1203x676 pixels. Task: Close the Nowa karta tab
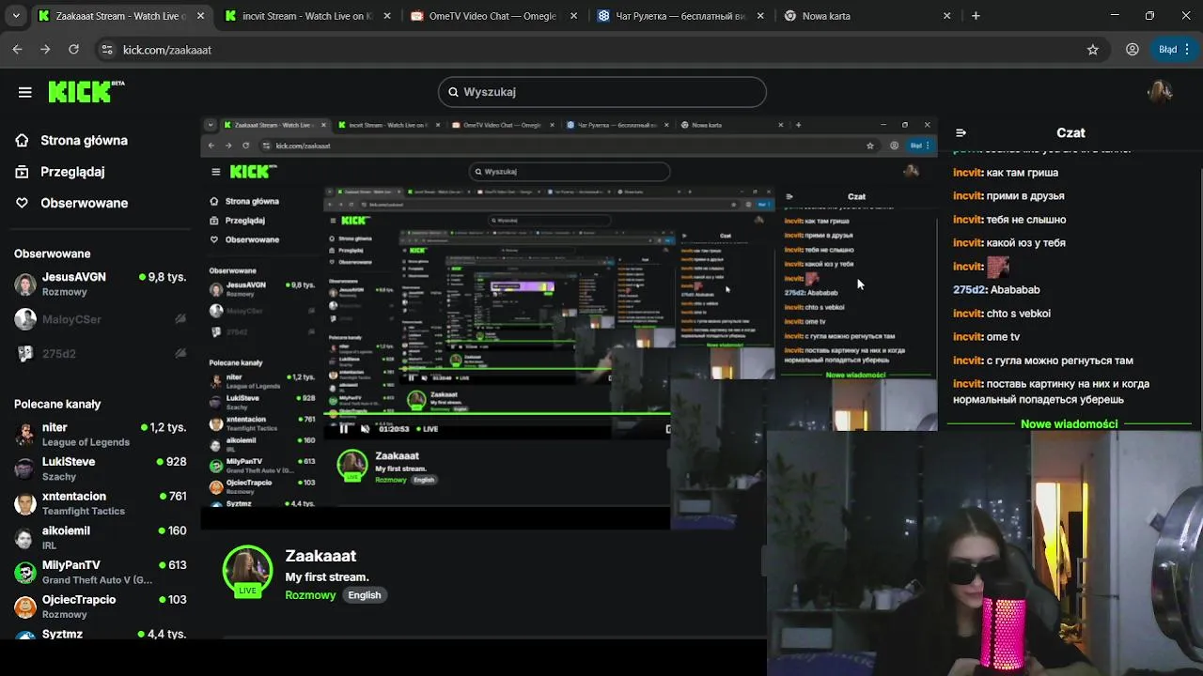tap(946, 16)
